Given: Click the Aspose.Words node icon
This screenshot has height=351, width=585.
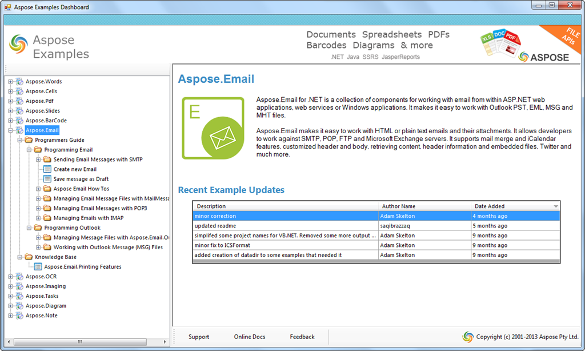Looking at the screenshot, I should tap(20, 82).
